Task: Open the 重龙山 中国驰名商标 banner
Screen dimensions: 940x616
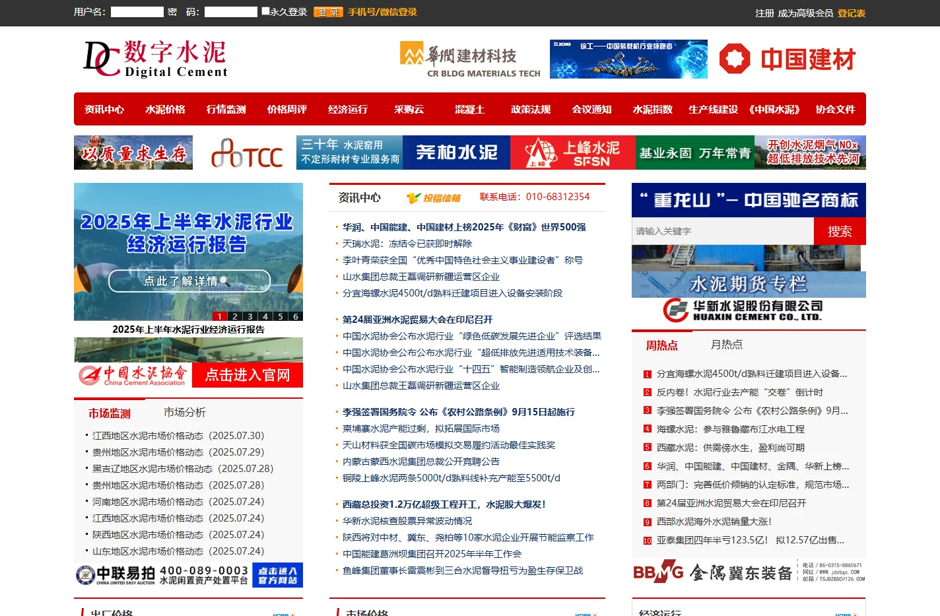Action: pyautogui.click(x=749, y=200)
